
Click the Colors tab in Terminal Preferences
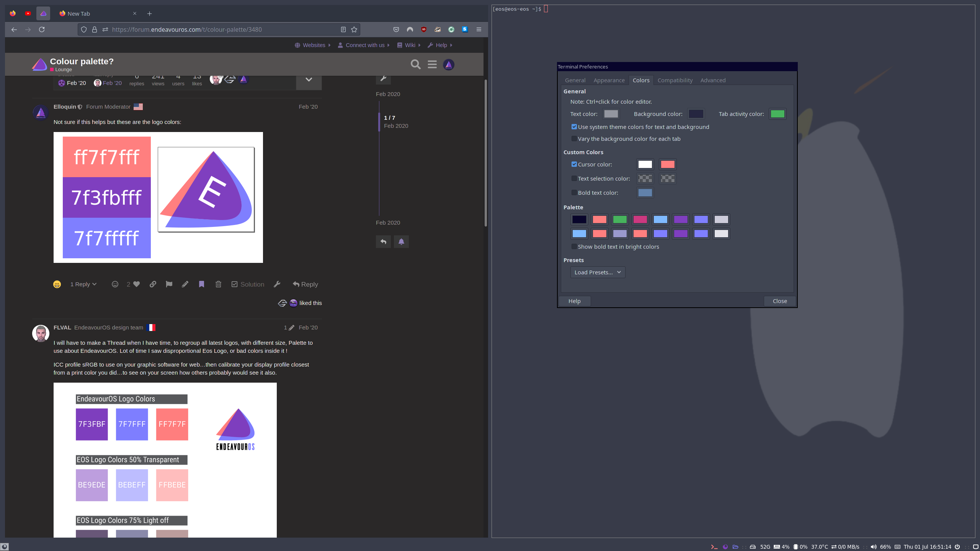pos(640,80)
